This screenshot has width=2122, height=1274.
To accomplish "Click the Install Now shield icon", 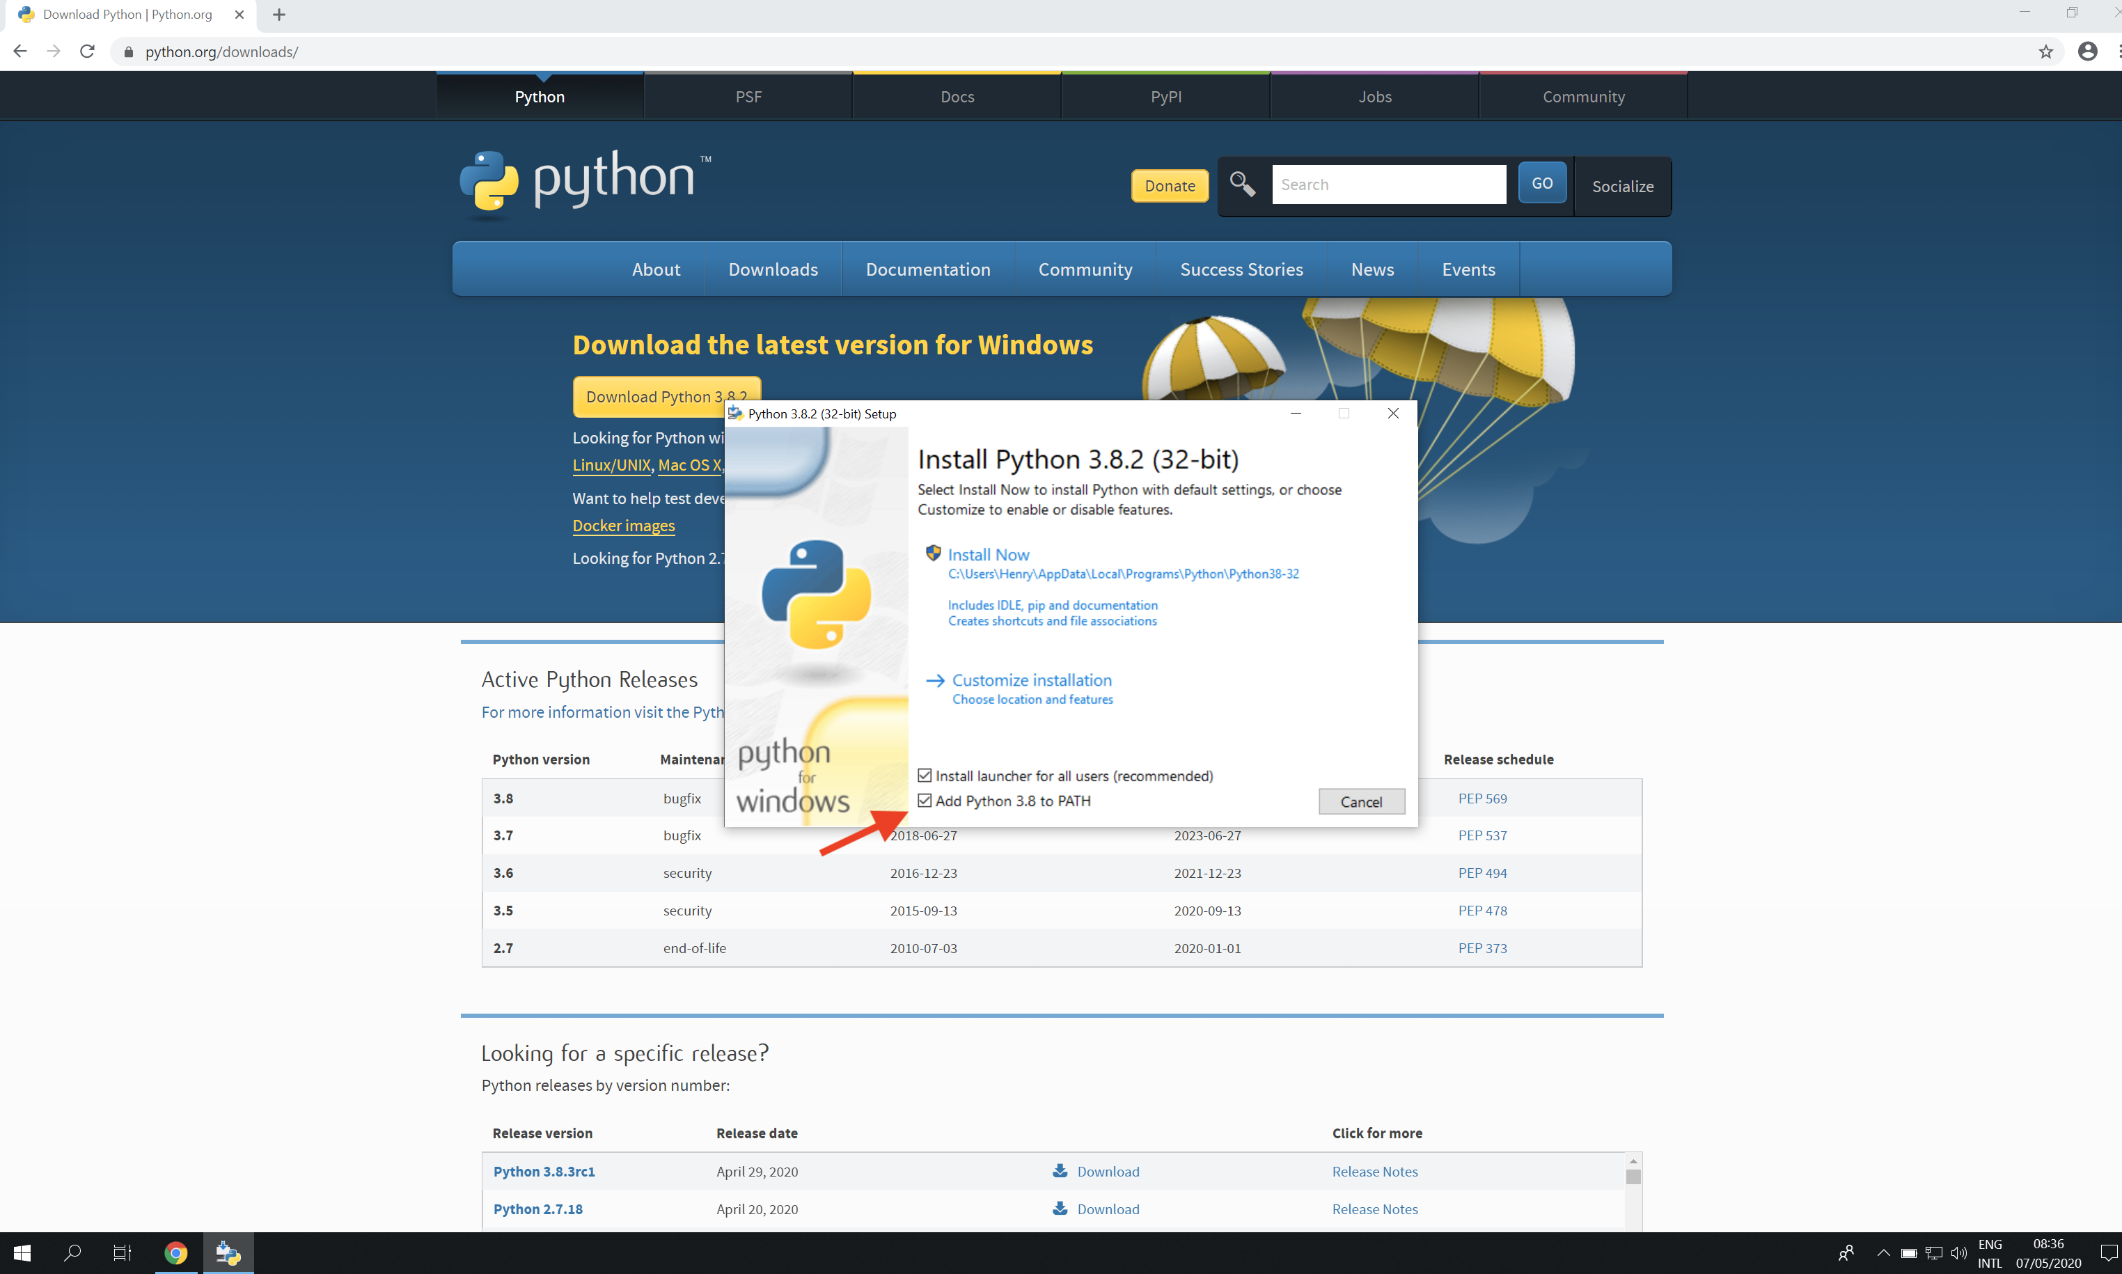I will (x=933, y=553).
